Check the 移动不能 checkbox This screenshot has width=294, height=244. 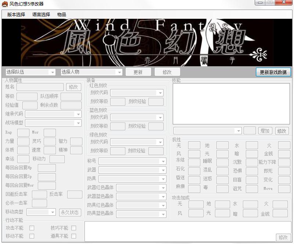[x=32, y=236]
